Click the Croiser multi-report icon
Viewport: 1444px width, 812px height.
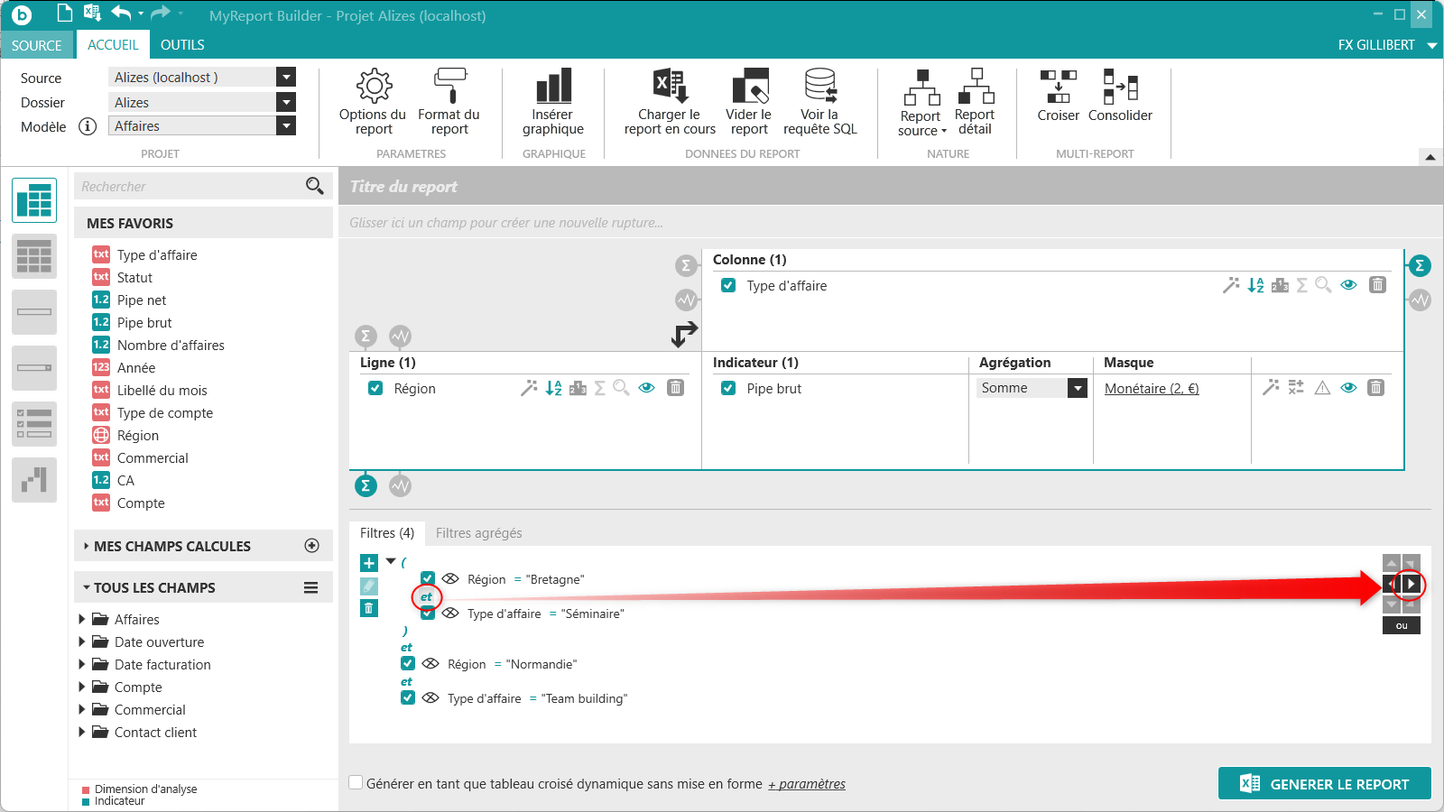pos(1058,87)
